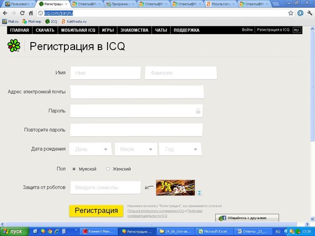
Task: Open a new browser tab
Action: (x=277, y=4)
